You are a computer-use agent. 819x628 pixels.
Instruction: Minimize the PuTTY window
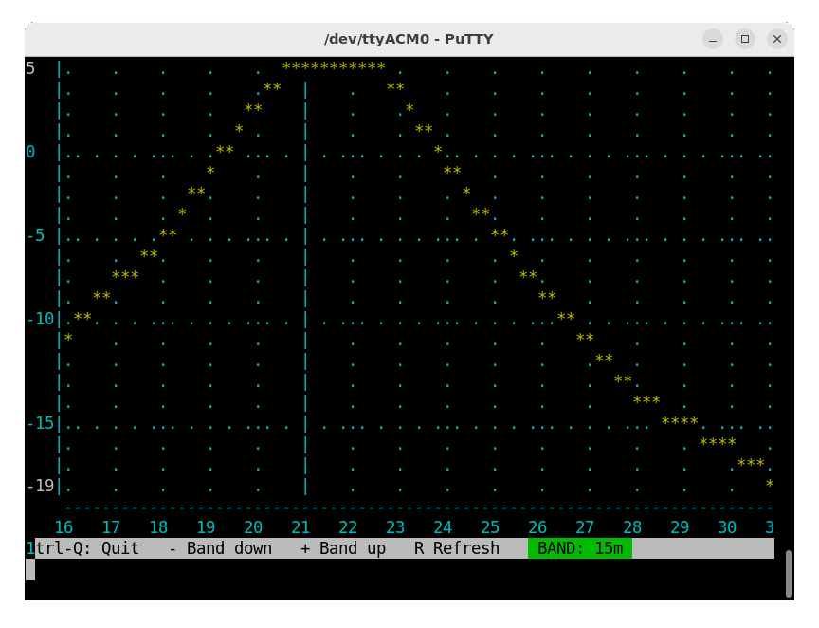713,39
